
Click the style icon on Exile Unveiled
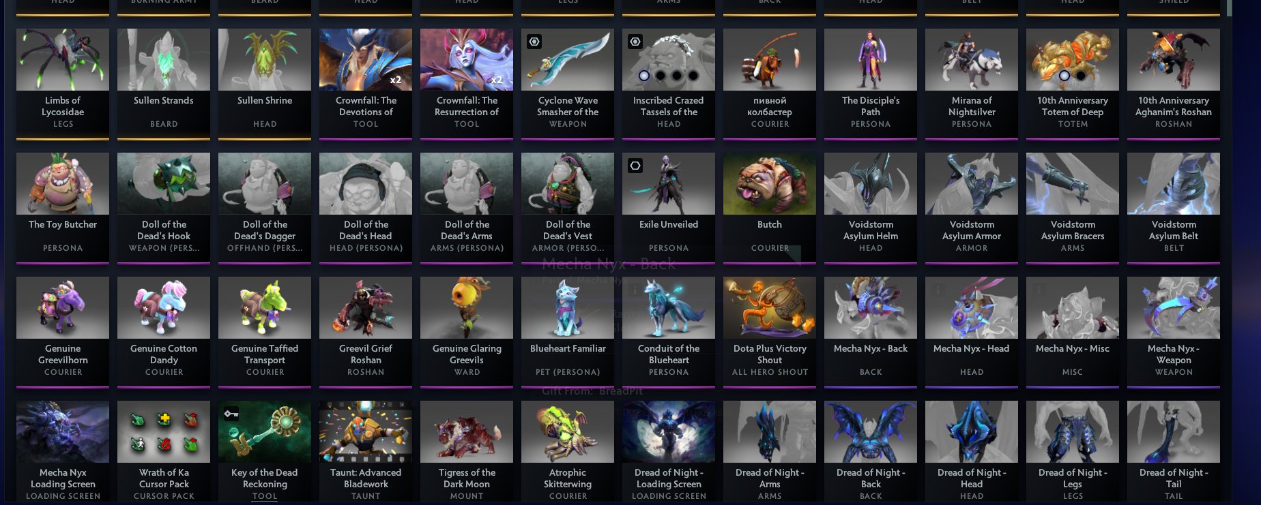pos(635,166)
